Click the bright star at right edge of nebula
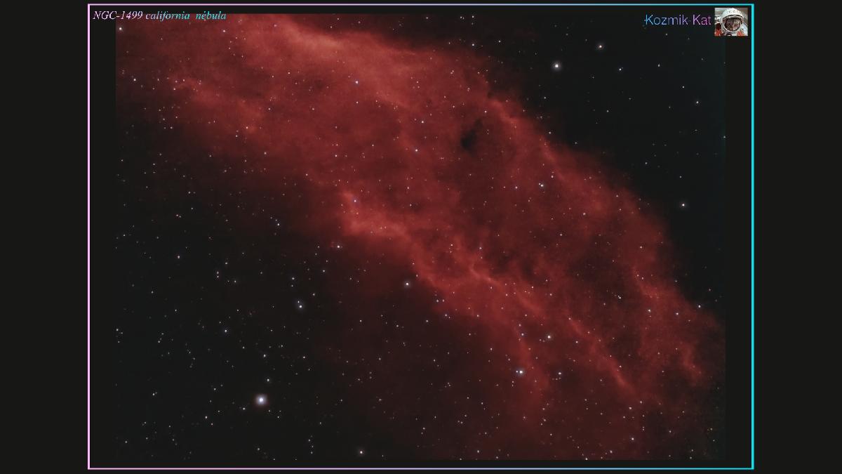Image resolution: width=842 pixels, height=474 pixels. [683, 205]
